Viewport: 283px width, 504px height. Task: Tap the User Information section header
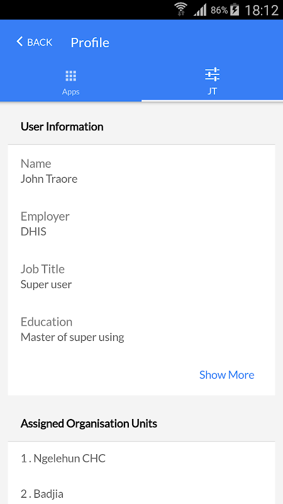[62, 127]
